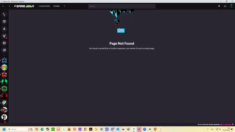Screen dimensions: 235x132
Task: Open the Store page
Action: point(56,6)
